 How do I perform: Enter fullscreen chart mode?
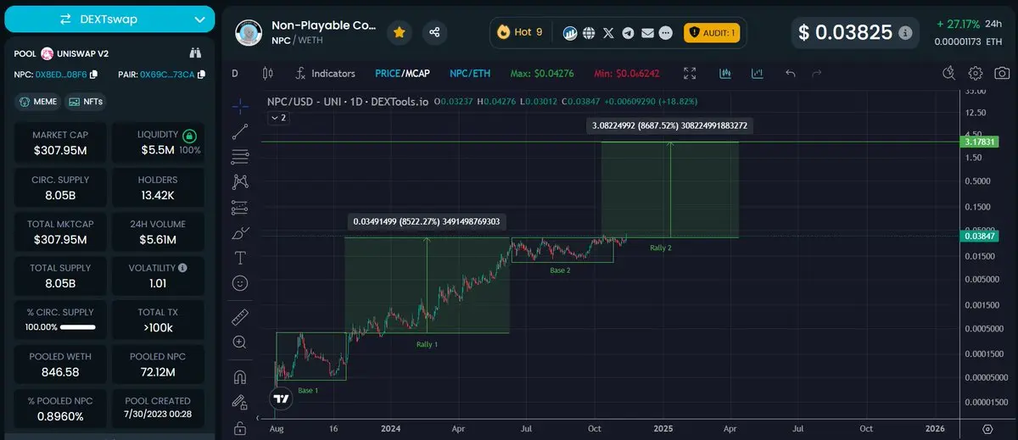coord(691,74)
